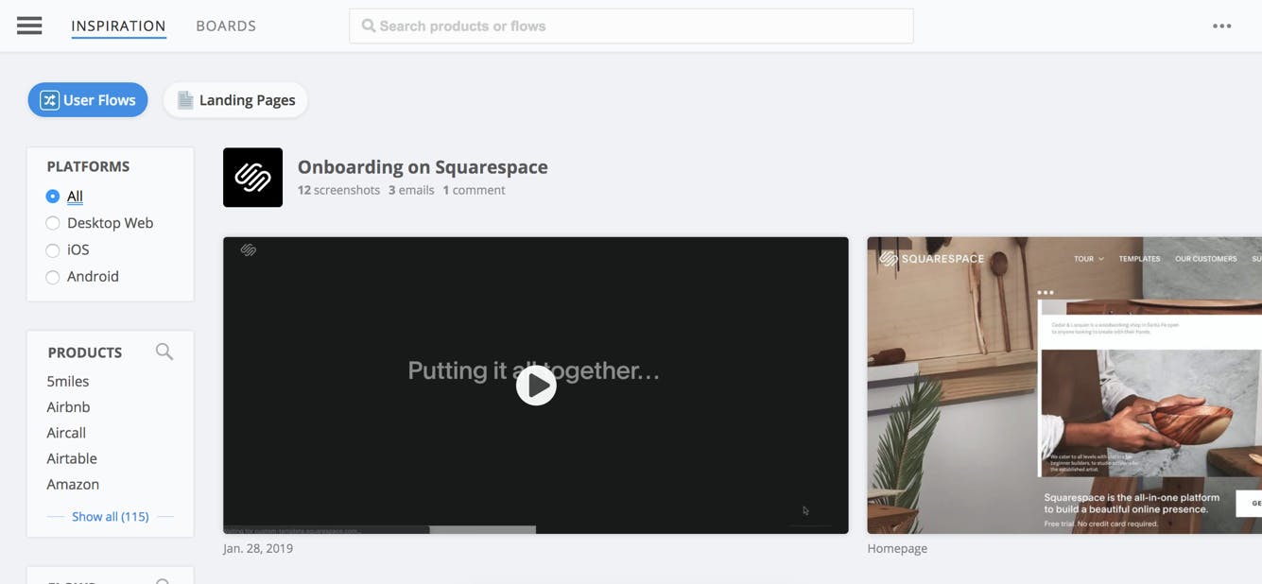Screen dimensions: 1262x584
Task: Select the User Flows filter button
Action: 88,100
